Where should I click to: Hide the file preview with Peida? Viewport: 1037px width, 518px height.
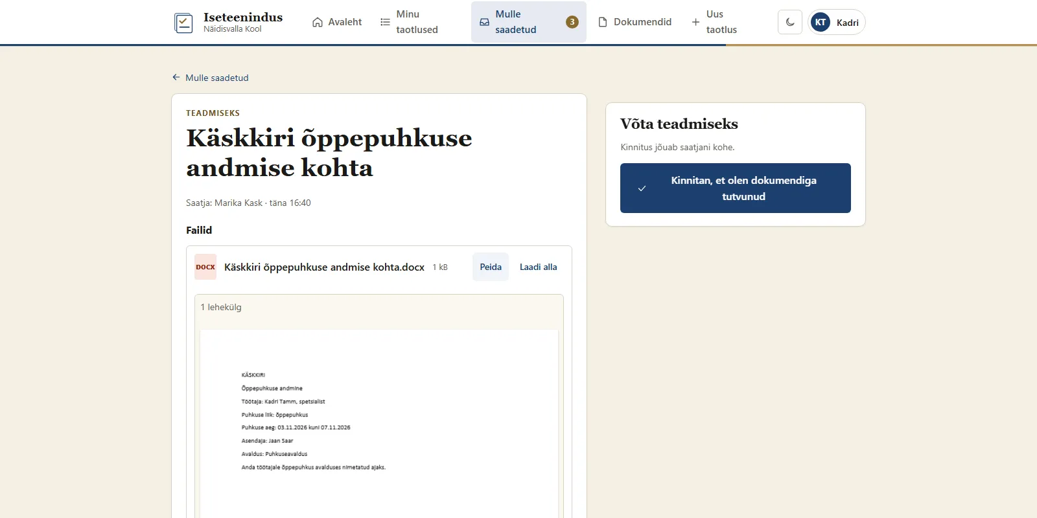coord(491,267)
